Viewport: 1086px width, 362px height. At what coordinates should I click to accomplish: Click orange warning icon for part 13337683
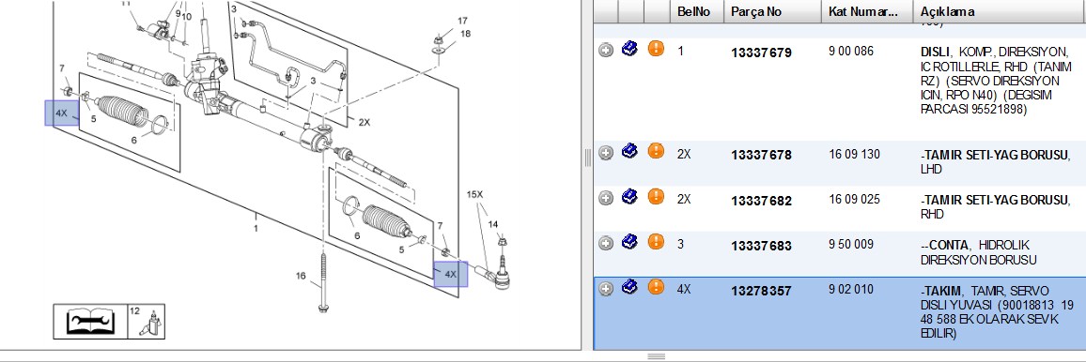[x=656, y=242]
